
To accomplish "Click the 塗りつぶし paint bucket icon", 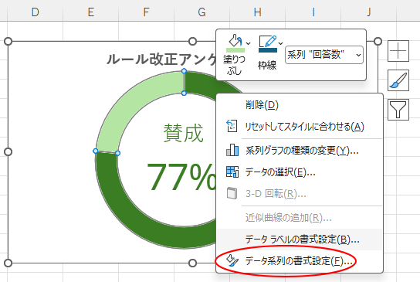I will (235, 41).
